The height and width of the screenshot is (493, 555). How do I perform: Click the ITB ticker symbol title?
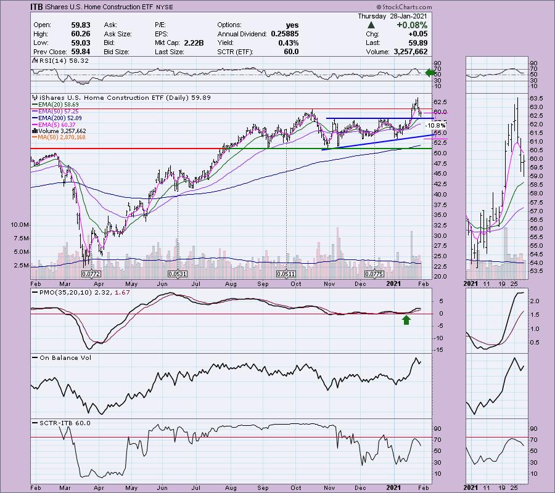36,7
